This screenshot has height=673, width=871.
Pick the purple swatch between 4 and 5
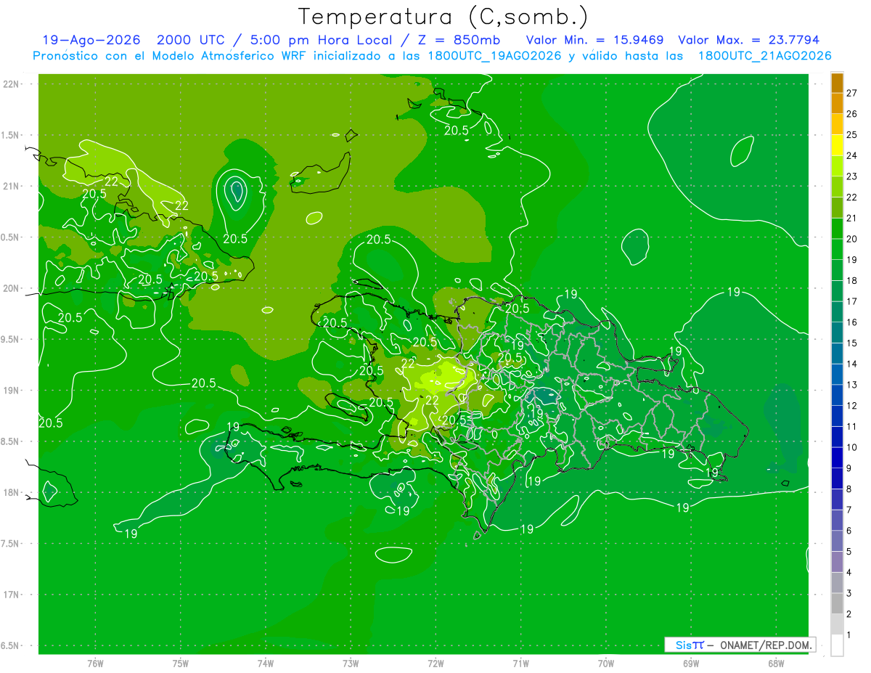click(x=837, y=562)
